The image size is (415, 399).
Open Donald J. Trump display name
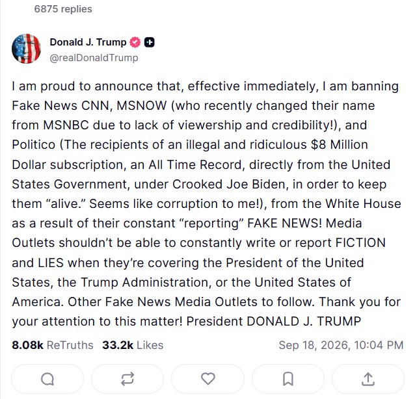pos(88,42)
